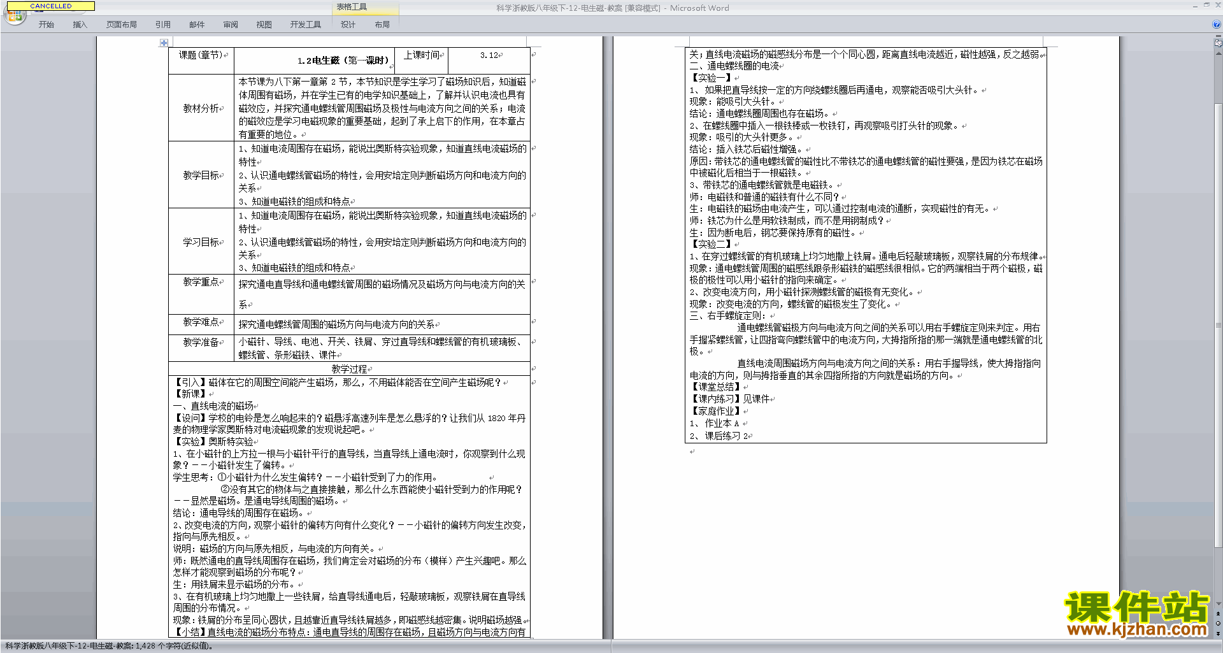The height and width of the screenshot is (653, 1223).
Task: Click the 【实验二】 line on page two
Action: point(713,244)
